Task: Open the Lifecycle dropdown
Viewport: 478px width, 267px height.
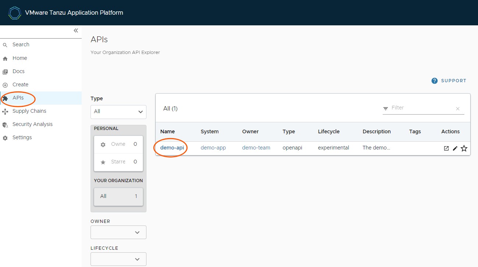Action: tap(118, 259)
